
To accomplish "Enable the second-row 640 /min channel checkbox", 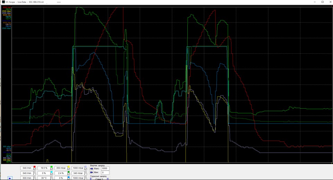I will pyautogui.click(x=35, y=174).
